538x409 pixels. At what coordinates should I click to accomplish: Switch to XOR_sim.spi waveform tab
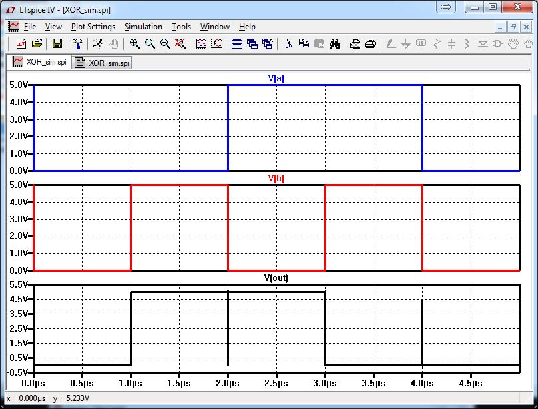click(x=39, y=62)
